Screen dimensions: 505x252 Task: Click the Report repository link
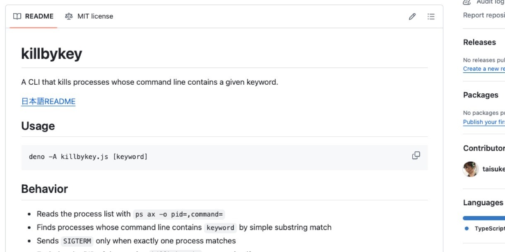click(x=484, y=15)
